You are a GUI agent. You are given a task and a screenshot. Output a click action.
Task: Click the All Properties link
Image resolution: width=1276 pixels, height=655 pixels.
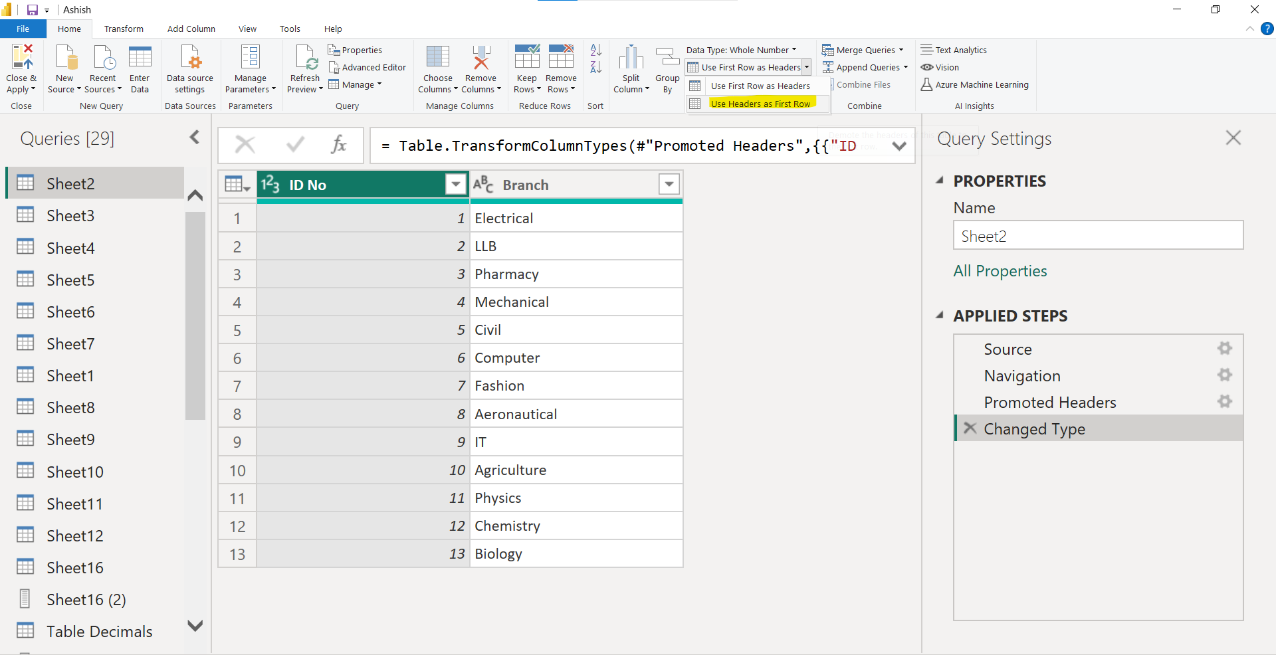pyautogui.click(x=1000, y=271)
